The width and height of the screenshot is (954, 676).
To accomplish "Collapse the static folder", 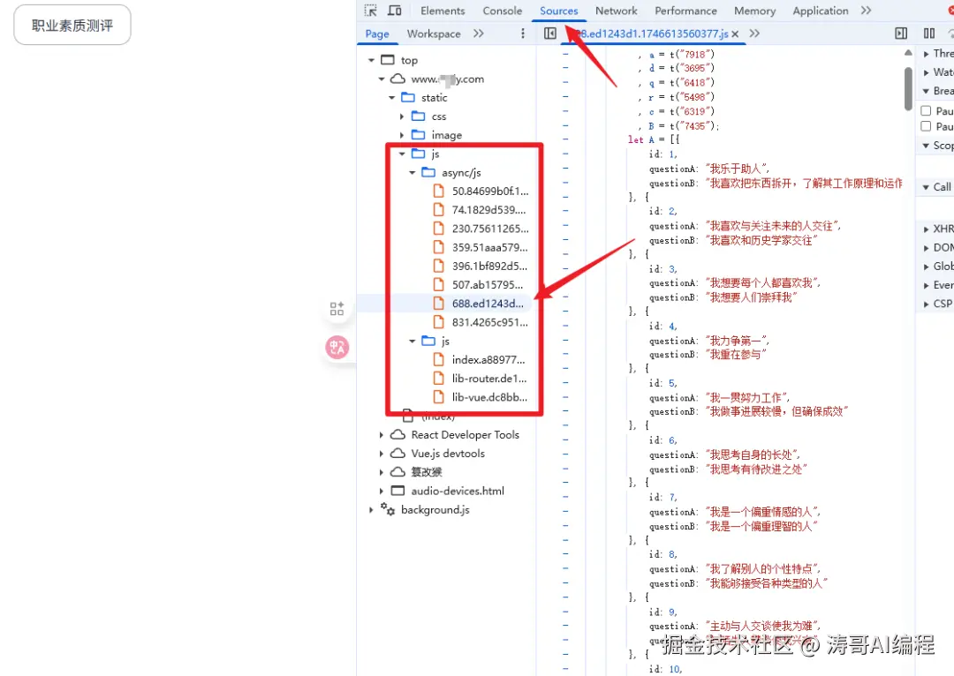I will (392, 98).
